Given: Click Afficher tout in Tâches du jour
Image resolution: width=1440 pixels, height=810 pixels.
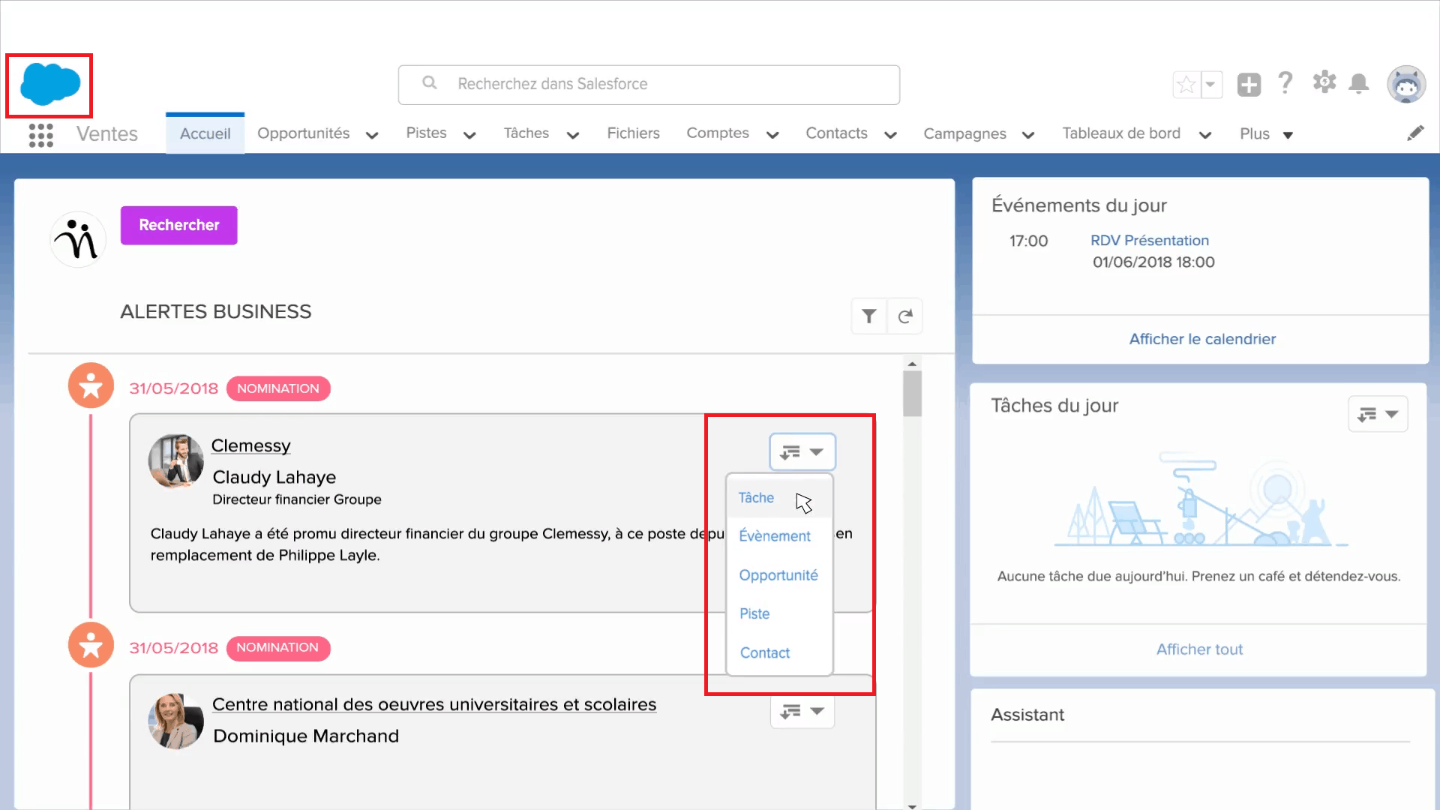Looking at the screenshot, I should point(1199,649).
